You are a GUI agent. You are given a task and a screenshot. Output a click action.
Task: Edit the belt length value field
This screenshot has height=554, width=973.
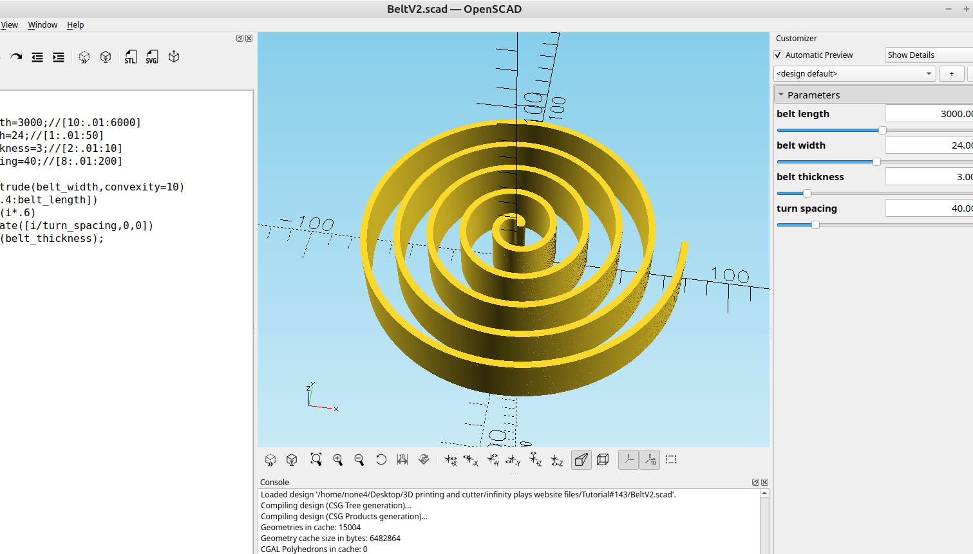[927, 113]
